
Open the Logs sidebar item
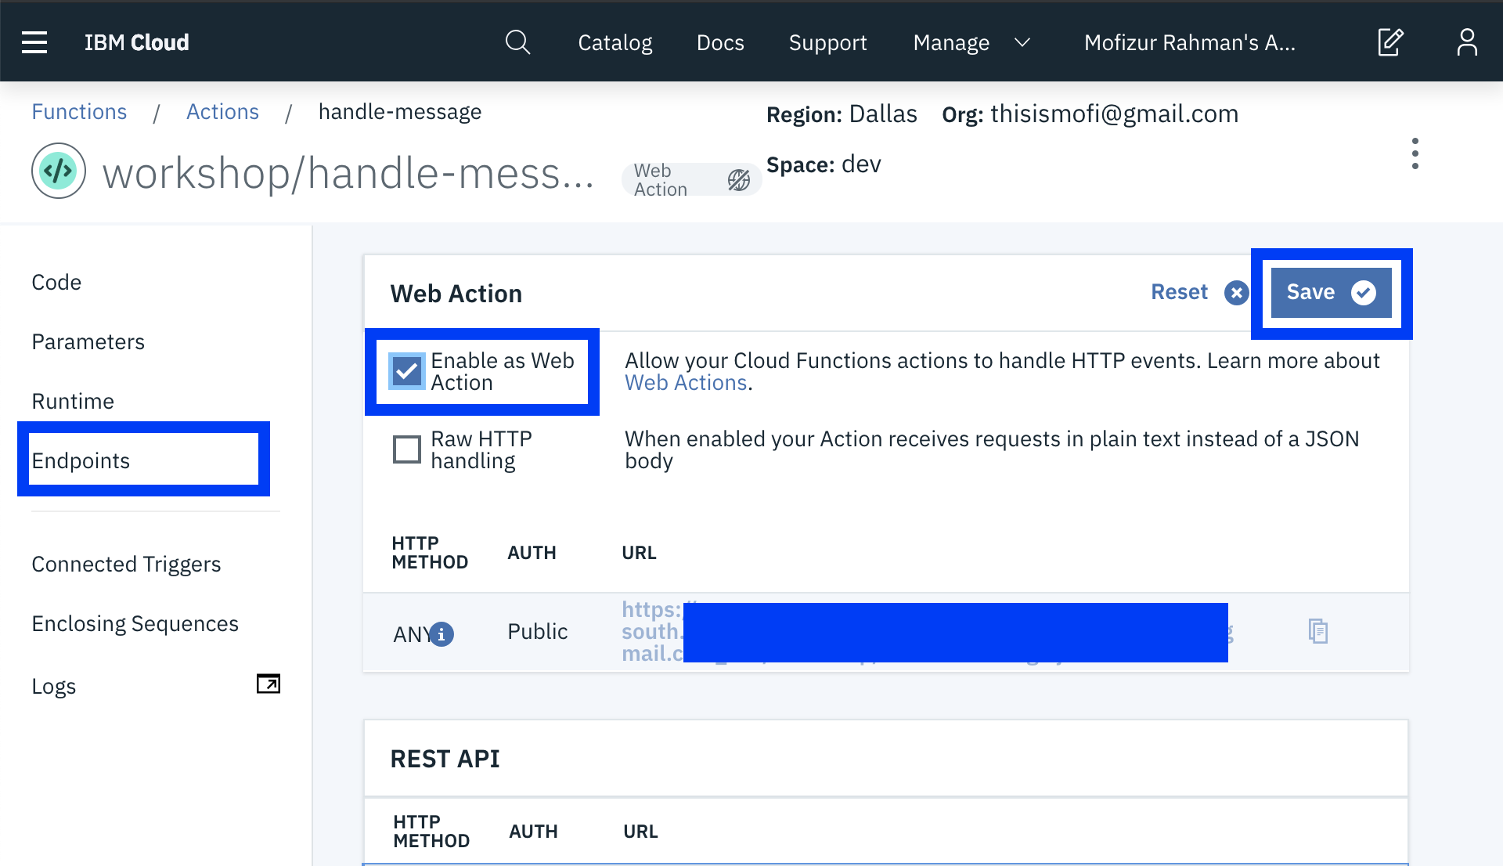[53, 686]
